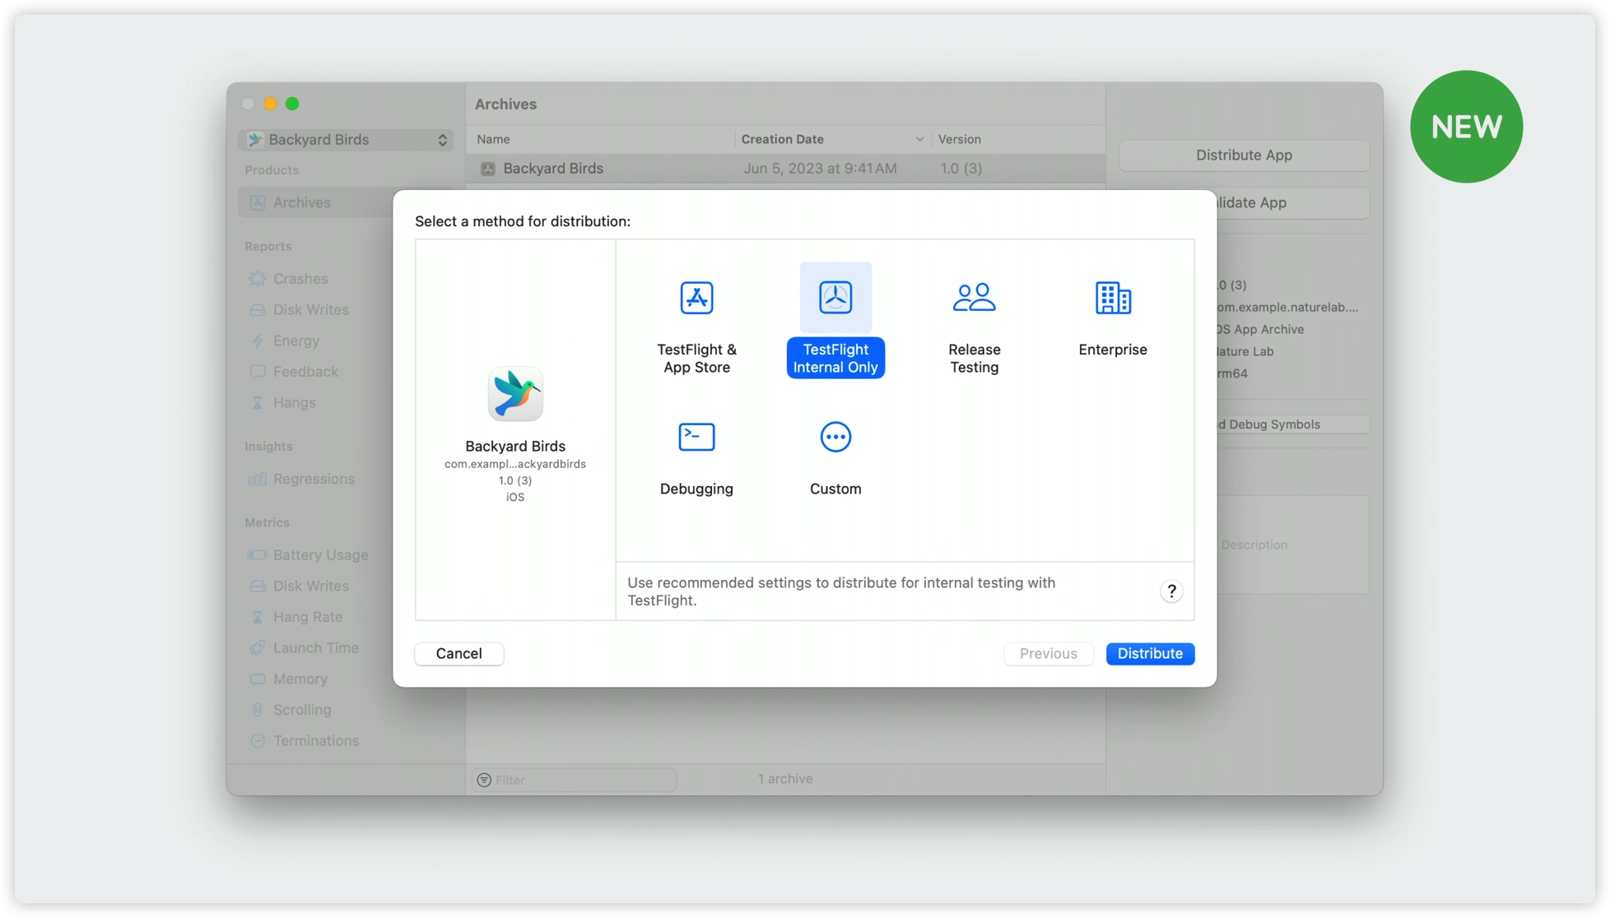
Task: Click the green zoom window button
Action: 292,104
